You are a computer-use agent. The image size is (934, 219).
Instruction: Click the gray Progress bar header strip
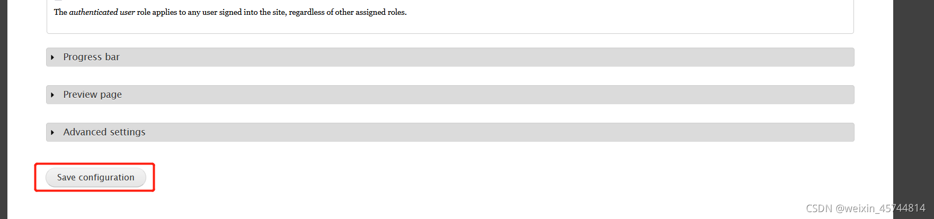point(450,57)
